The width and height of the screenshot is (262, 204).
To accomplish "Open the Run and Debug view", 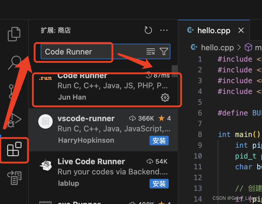I will pyautogui.click(x=14, y=120).
